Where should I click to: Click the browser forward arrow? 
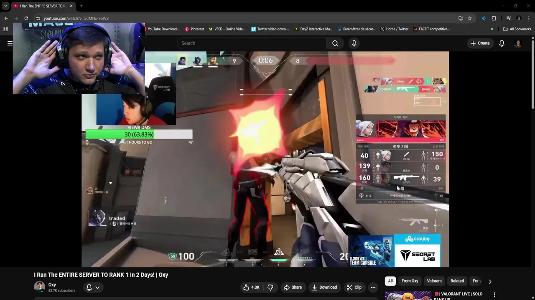(16, 18)
